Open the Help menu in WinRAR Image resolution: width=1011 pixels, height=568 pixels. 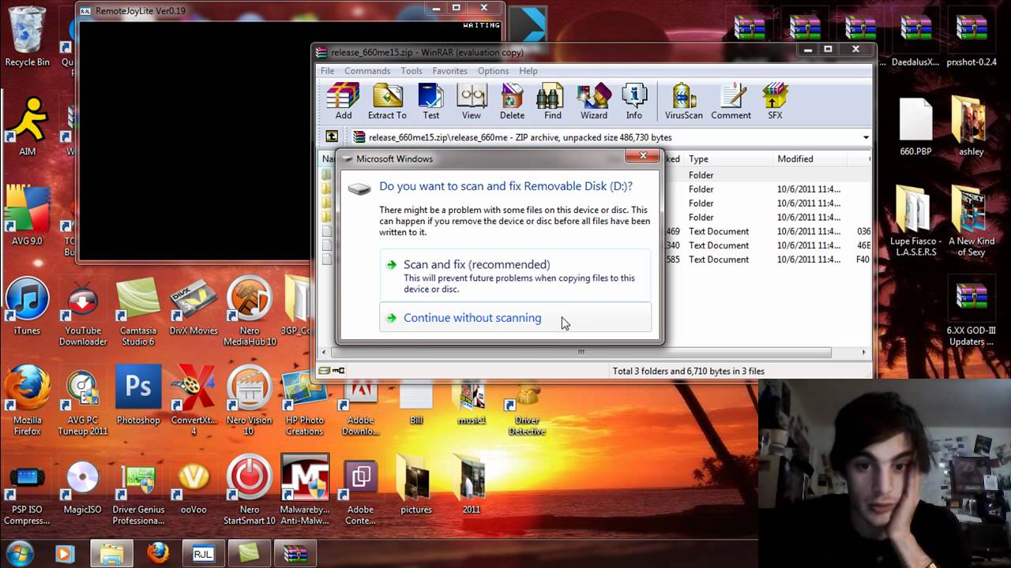point(528,71)
